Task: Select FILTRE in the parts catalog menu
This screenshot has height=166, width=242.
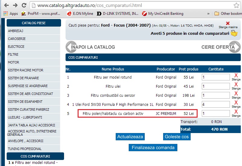Action: [x=13, y=54]
